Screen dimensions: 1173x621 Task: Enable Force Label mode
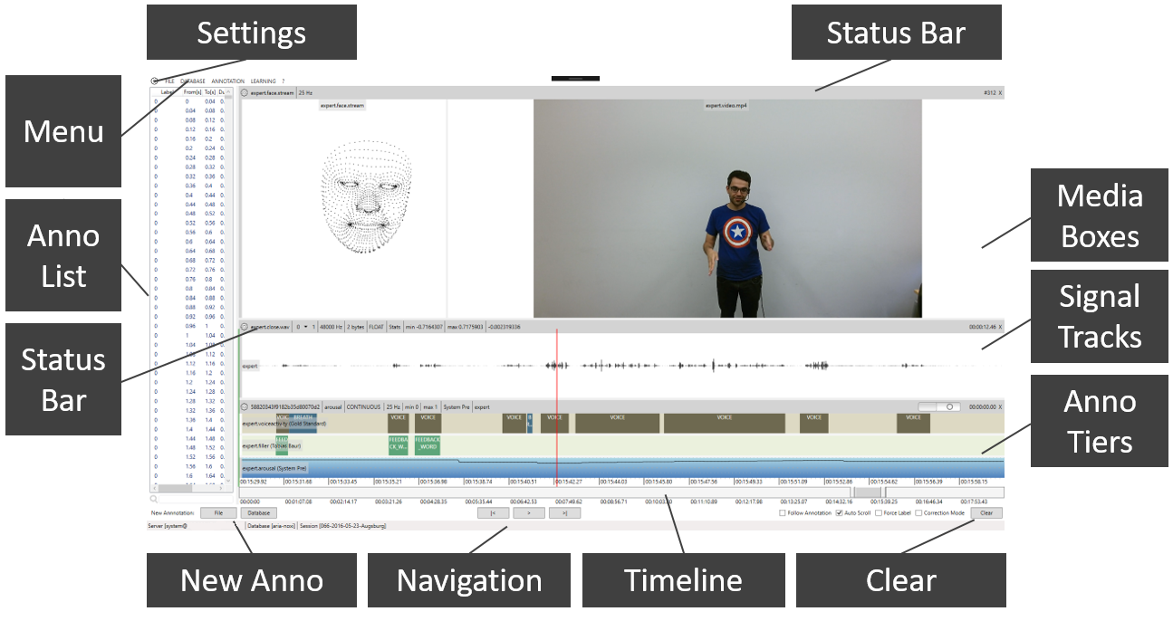point(880,512)
